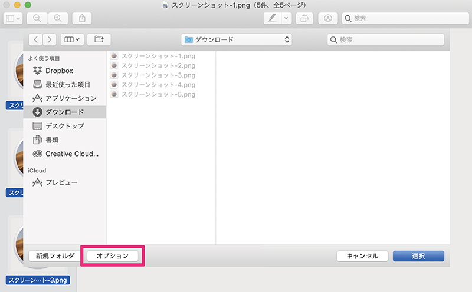This screenshot has width=472, height=292.
Task: Click the download arrow circle icon
Action: pyautogui.click(x=37, y=112)
